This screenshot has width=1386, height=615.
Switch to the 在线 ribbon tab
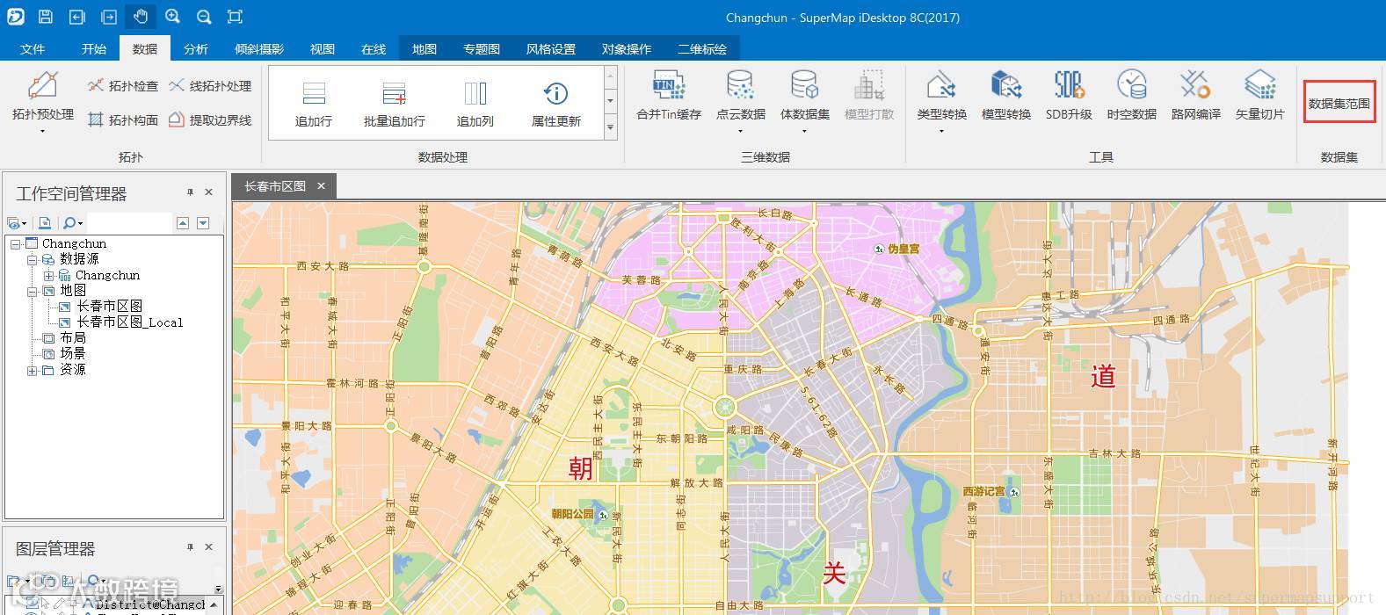374,49
